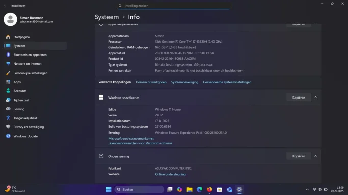
Task: Open Licentievoorwaarden voor Microsoft-software link
Action: [x=140, y=143]
